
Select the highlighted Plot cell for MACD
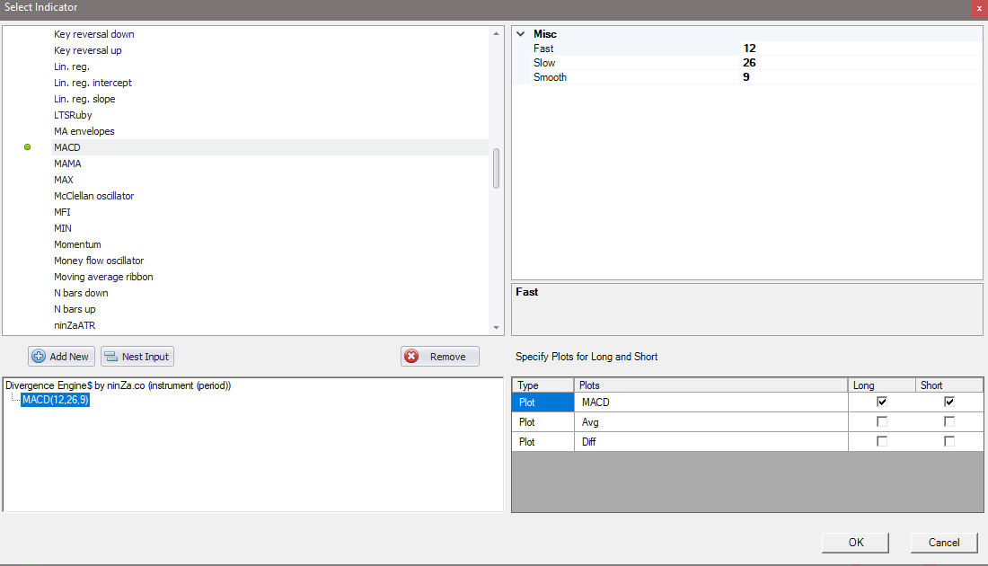coord(543,402)
